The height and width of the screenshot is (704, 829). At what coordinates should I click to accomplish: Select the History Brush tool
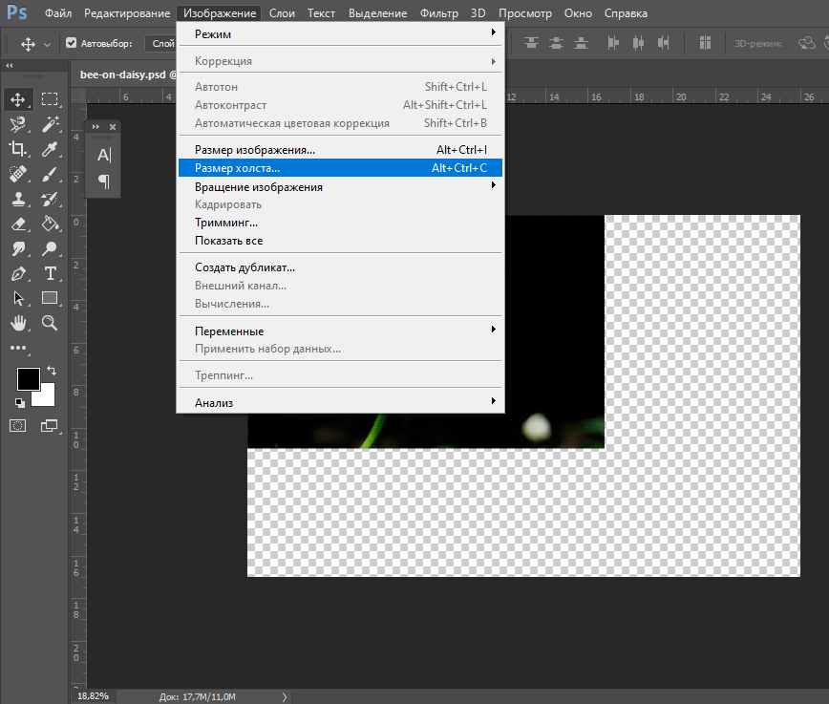click(50, 199)
